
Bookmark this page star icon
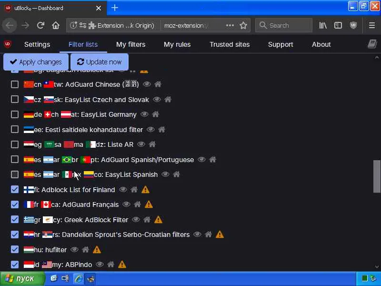[243, 25]
